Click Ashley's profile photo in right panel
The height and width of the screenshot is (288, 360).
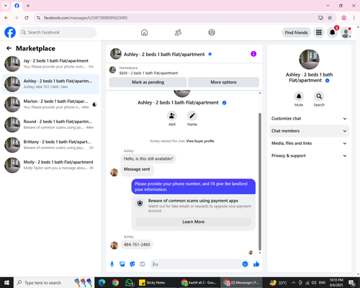[309, 59]
